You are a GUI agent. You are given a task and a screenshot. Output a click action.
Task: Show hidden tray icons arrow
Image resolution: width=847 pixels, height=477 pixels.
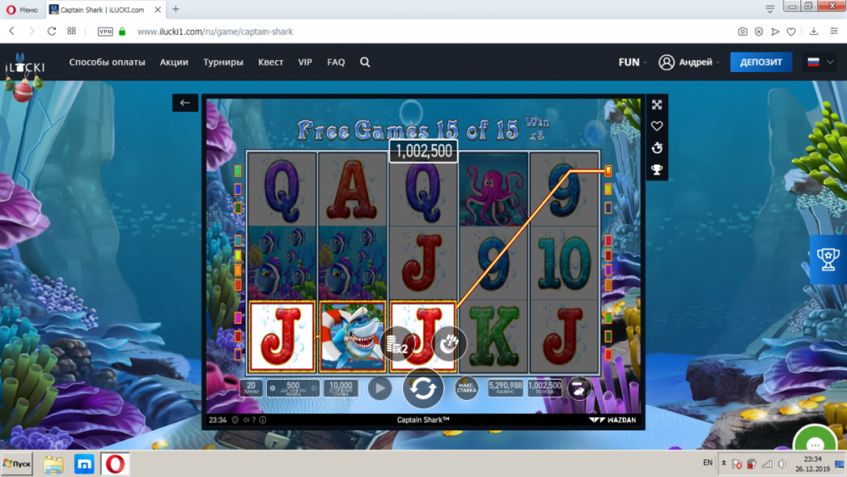coord(724,463)
